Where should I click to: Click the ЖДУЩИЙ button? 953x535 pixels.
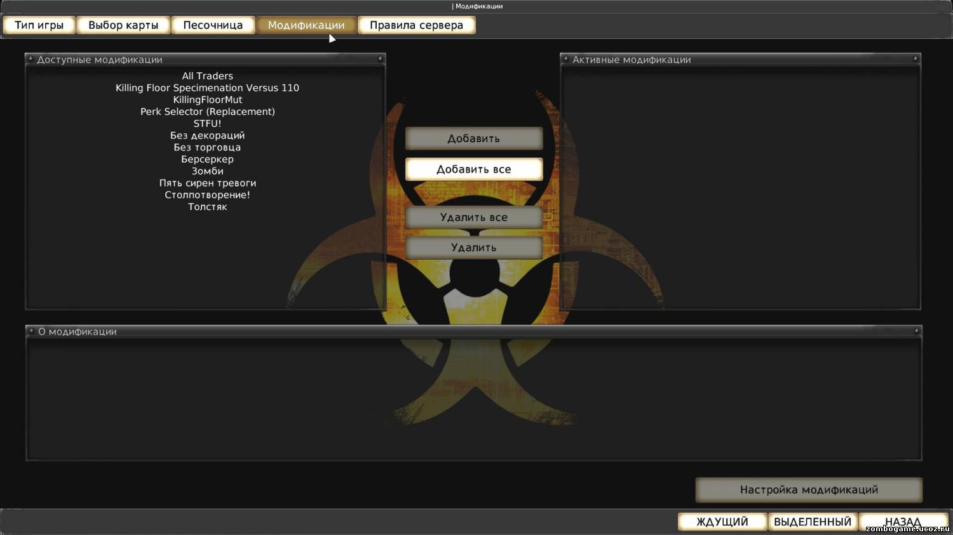[722, 522]
